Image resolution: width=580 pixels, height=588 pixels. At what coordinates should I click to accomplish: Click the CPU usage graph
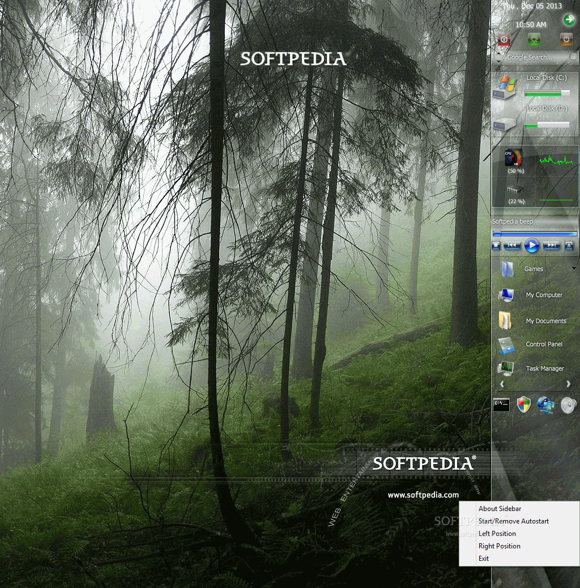pos(556,161)
